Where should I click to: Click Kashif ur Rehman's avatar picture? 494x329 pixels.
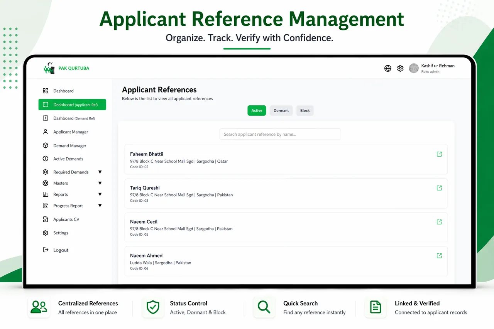pyautogui.click(x=414, y=68)
